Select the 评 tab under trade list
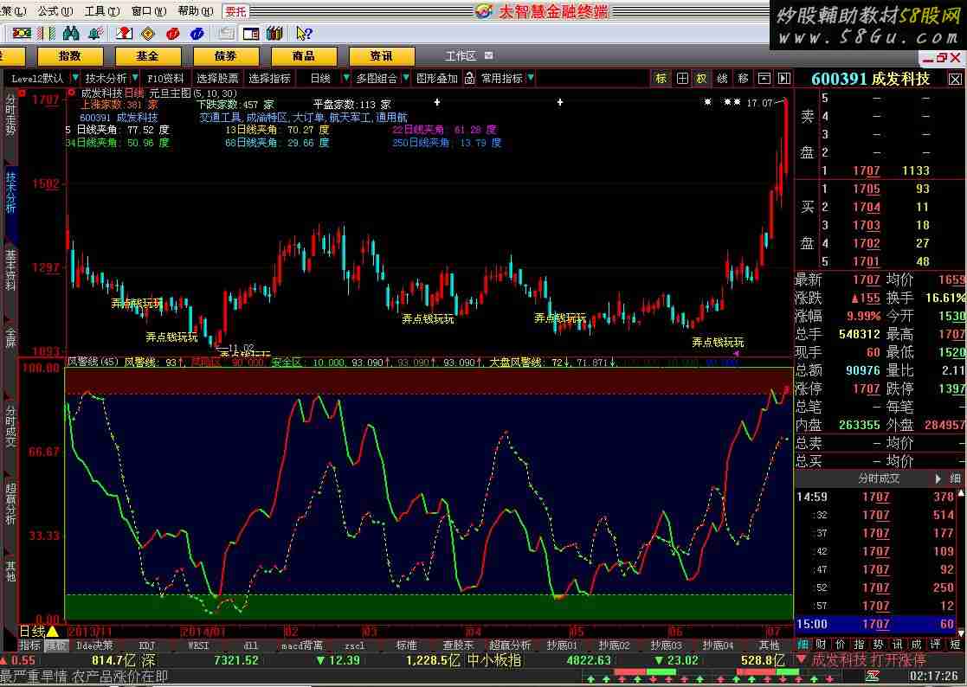Viewport: 967px width, 687px height. (936, 645)
